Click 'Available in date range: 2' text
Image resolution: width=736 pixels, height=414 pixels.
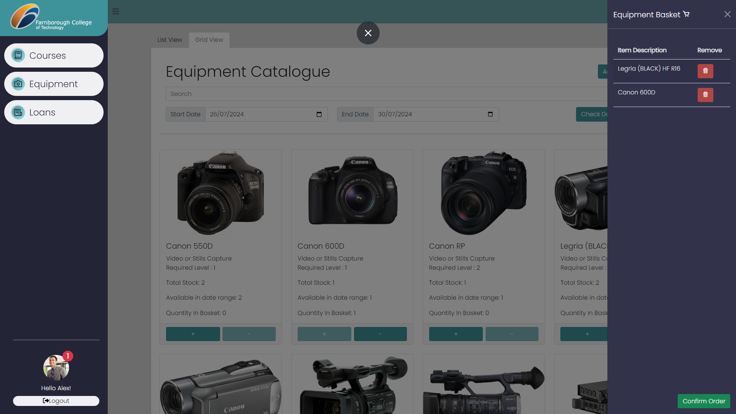pos(204,298)
